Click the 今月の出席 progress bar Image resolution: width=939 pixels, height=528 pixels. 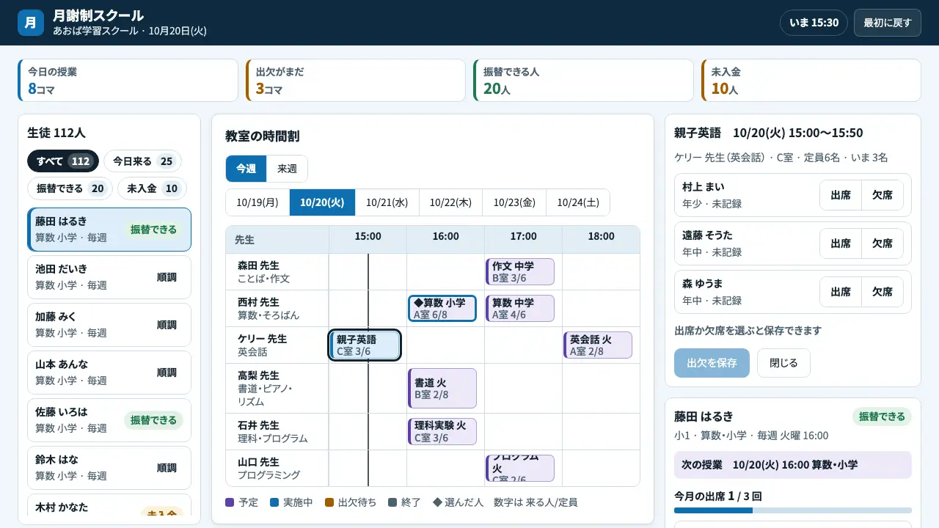793,510
